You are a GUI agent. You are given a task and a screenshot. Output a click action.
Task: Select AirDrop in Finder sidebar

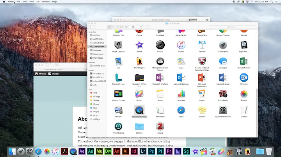(98, 35)
